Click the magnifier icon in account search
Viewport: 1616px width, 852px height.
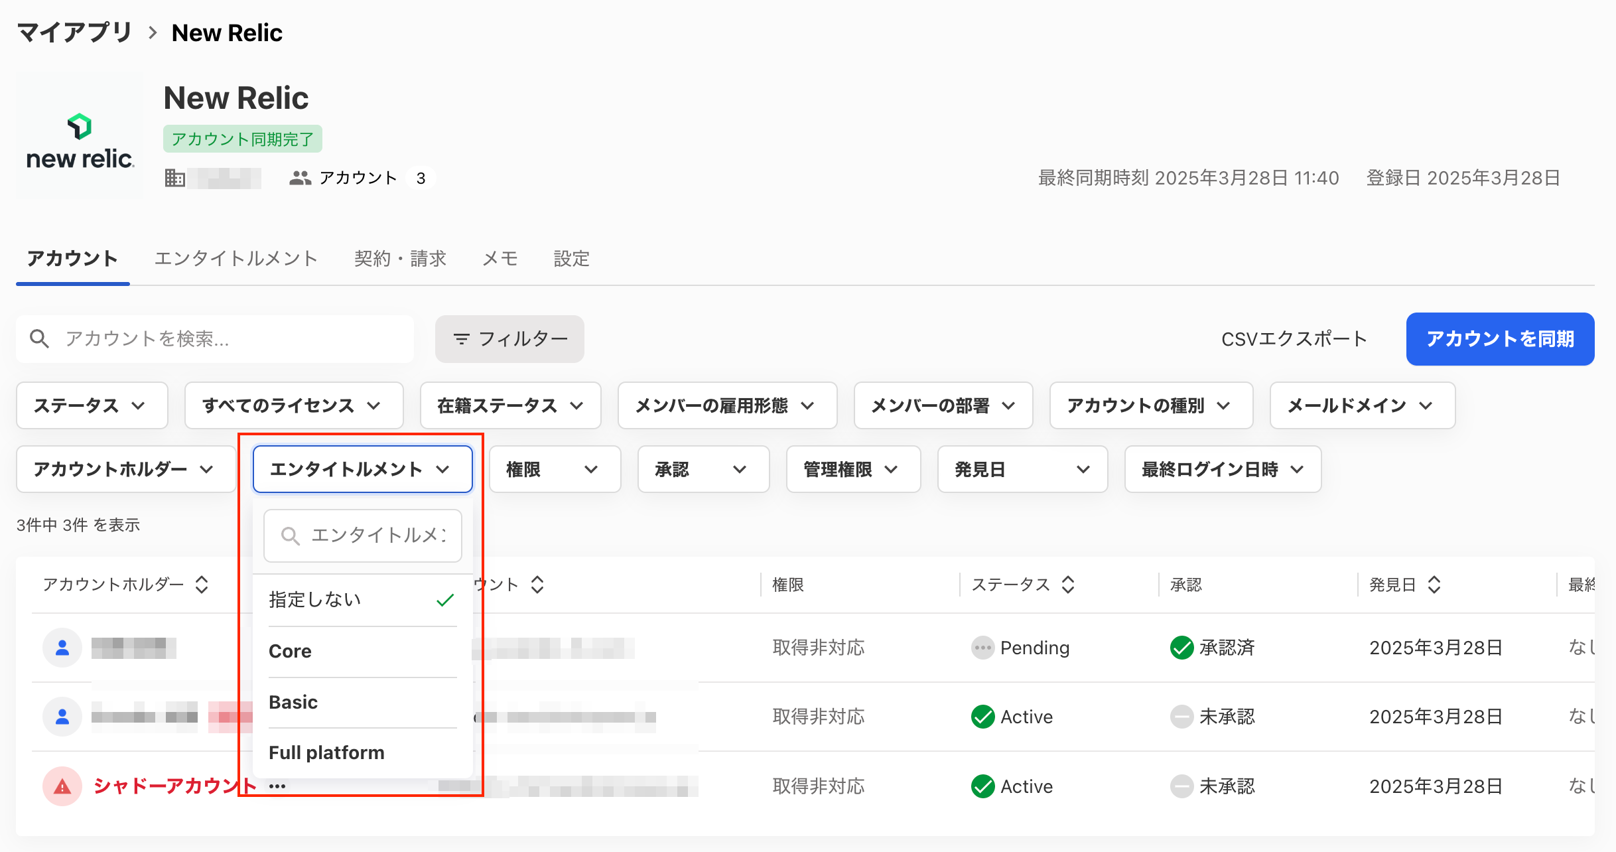coord(39,339)
